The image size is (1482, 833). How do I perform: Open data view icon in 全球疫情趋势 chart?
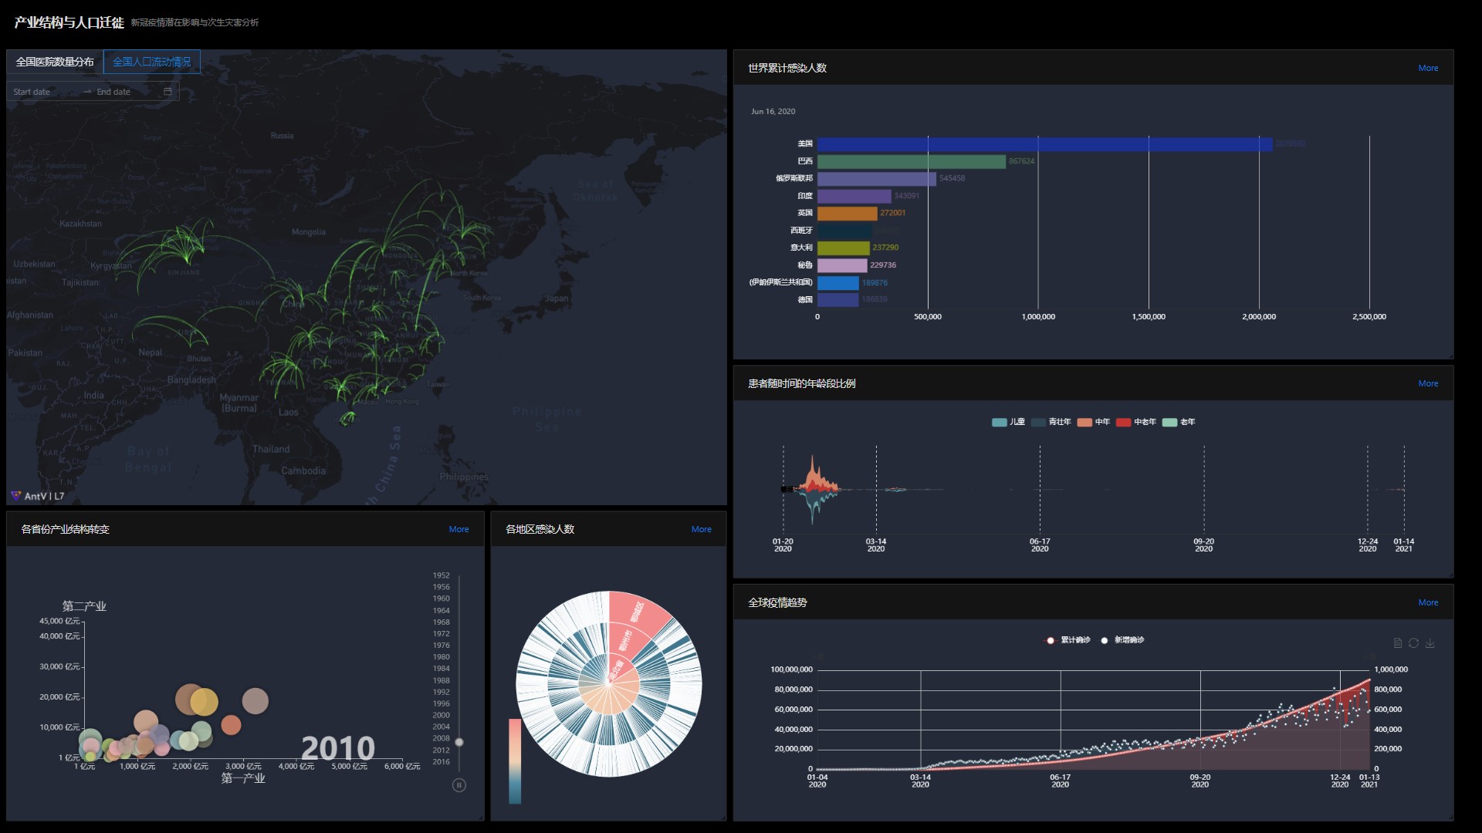[1397, 643]
